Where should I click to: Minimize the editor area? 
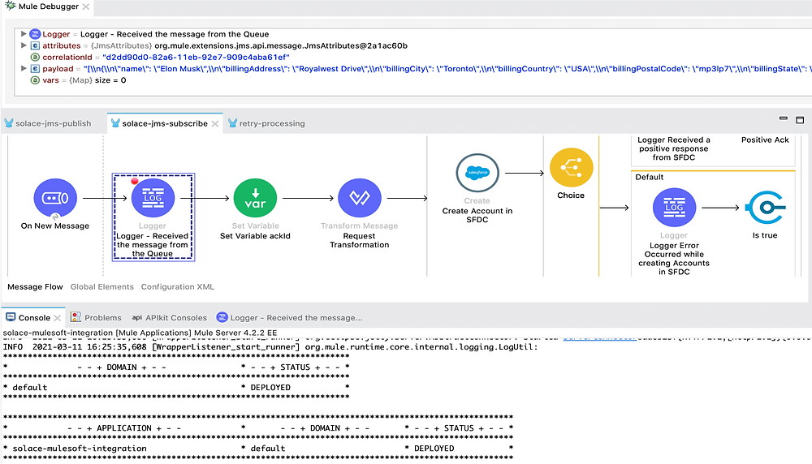pos(784,118)
